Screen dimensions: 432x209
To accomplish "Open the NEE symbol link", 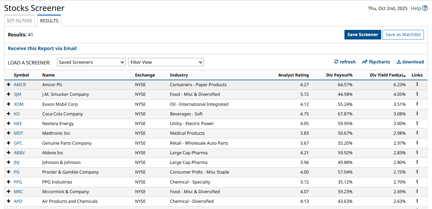I will (x=18, y=123).
